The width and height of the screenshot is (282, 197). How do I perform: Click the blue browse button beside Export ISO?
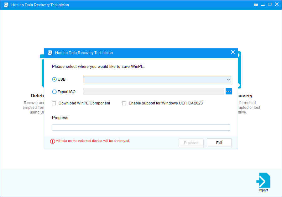[228, 91]
